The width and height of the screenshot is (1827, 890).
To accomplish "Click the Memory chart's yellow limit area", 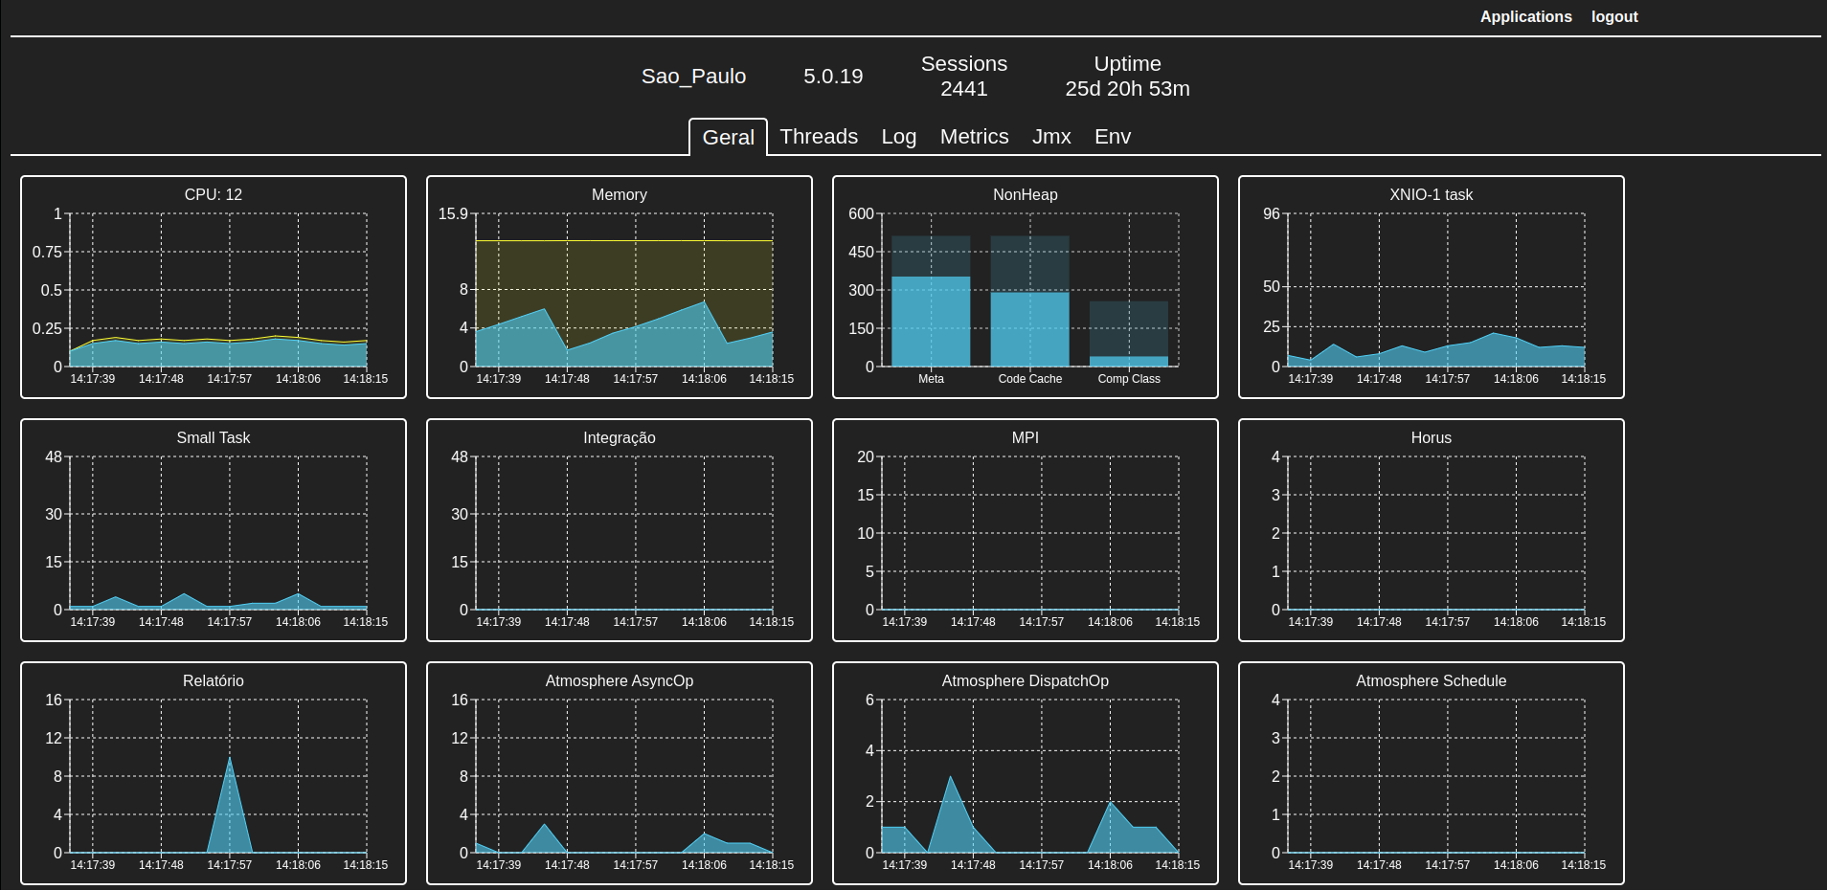I will click(622, 273).
